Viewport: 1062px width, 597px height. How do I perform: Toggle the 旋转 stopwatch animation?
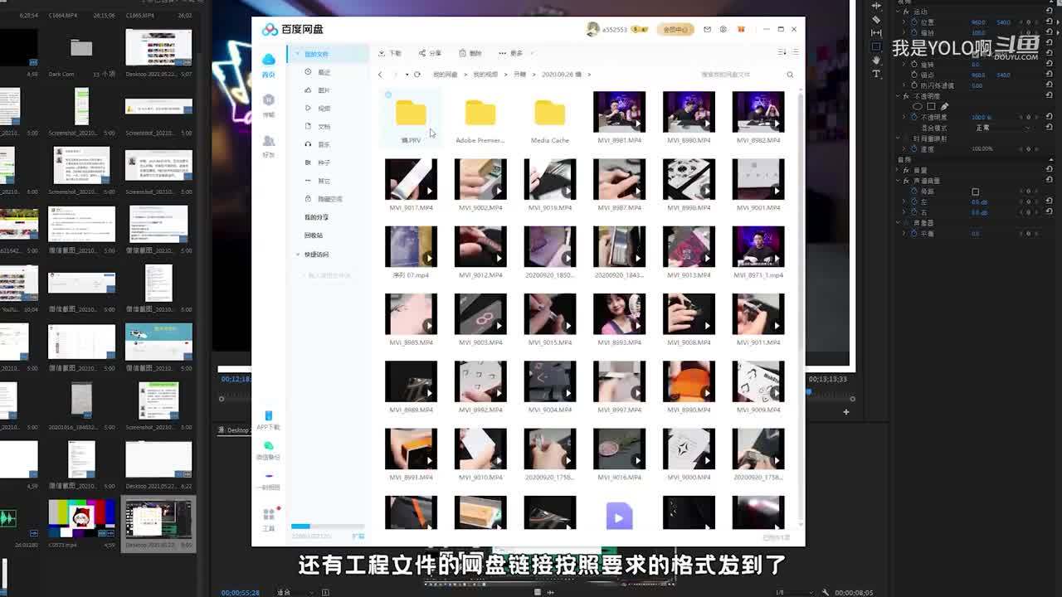tap(914, 64)
